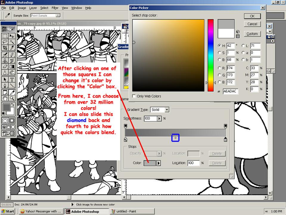This screenshot has height=215, width=286.
Task: Switch to Quick Mask mode
Action: pyautogui.click(x=12, y=121)
